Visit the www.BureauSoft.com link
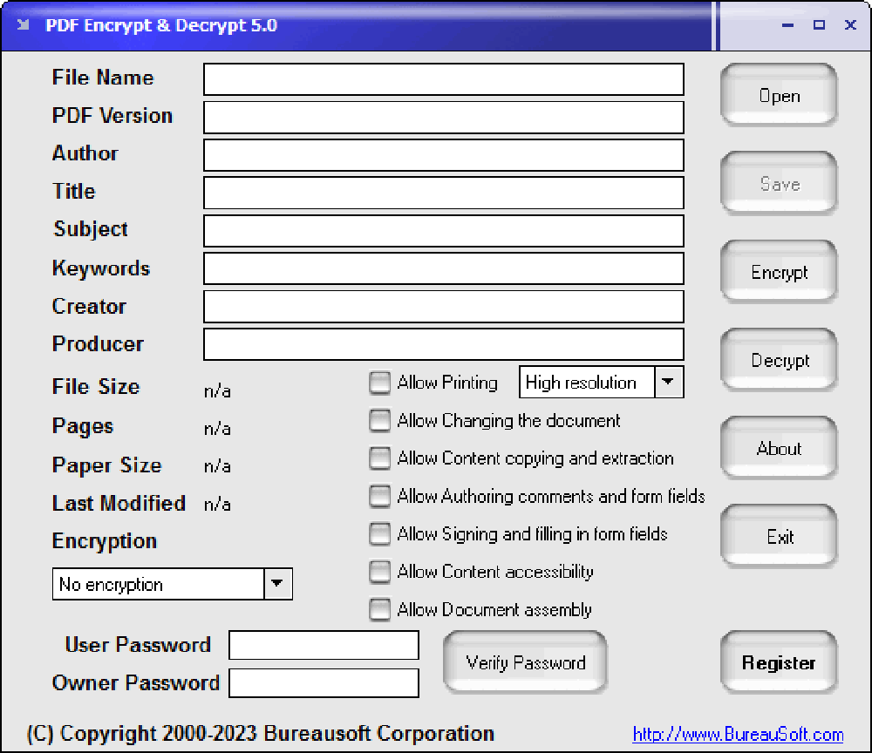Image resolution: width=872 pixels, height=753 pixels. (738, 735)
